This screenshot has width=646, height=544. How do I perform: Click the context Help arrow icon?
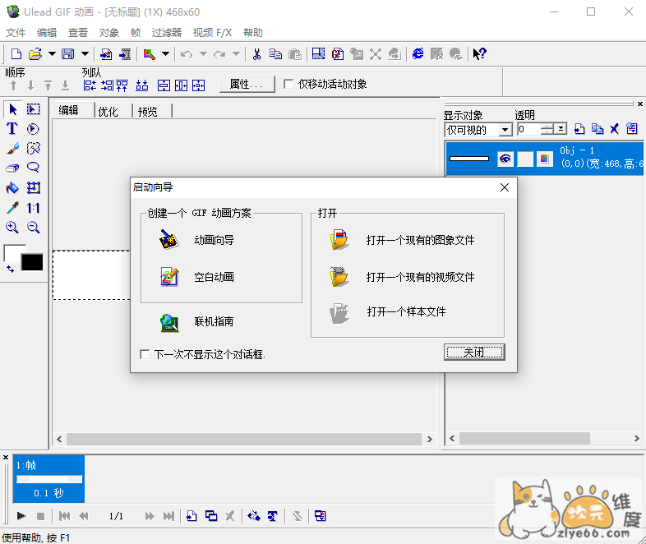point(479,54)
